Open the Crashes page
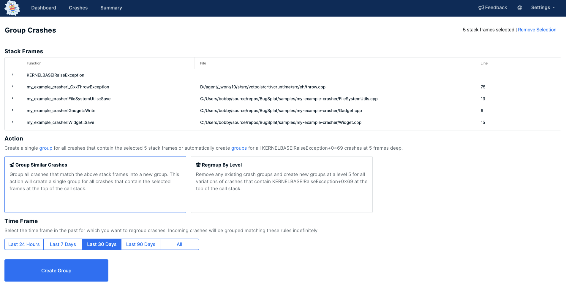This screenshot has height=286, width=566. tap(78, 8)
